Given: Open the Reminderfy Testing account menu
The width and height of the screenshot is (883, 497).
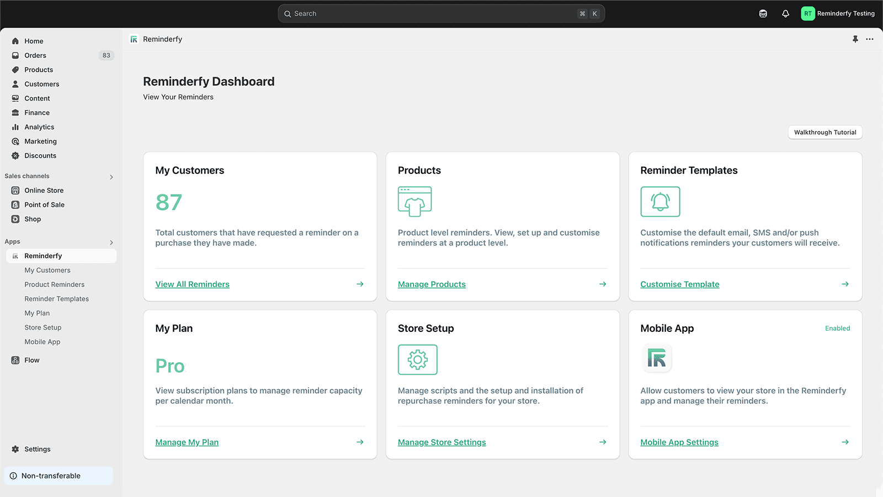Looking at the screenshot, I should pos(838,14).
